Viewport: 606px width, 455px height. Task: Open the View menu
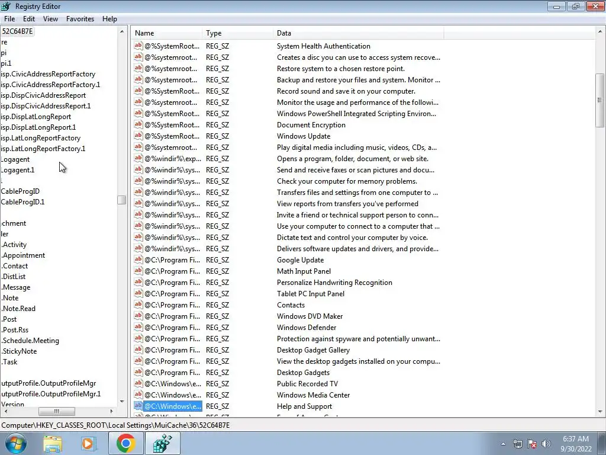point(50,18)
